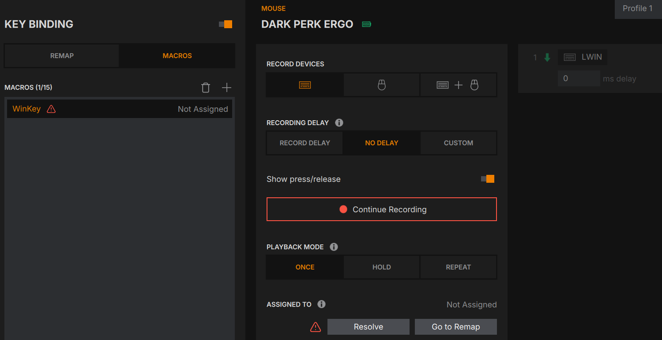Click the DARK PERK ERGO device title

(x=307, y=24)
